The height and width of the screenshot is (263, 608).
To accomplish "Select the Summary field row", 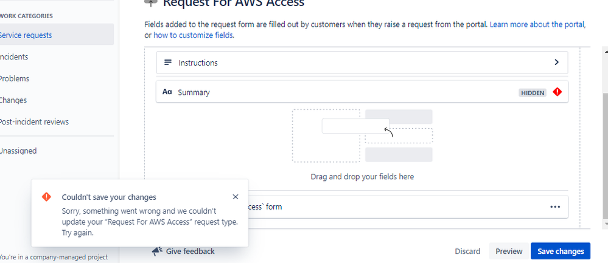I will (362, 92).
